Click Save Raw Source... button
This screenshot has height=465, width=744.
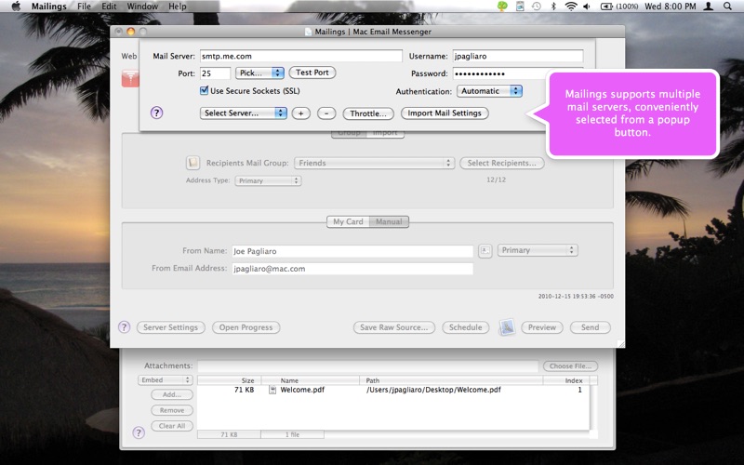(x=393, y=327)
